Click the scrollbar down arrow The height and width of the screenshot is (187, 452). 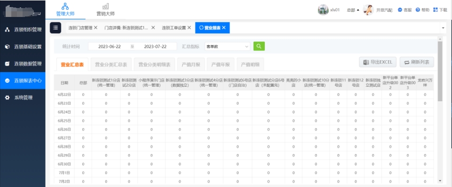(440, 181)
